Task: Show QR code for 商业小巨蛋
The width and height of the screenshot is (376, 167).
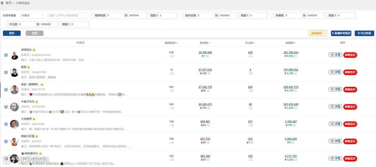Action: (6, 141)
